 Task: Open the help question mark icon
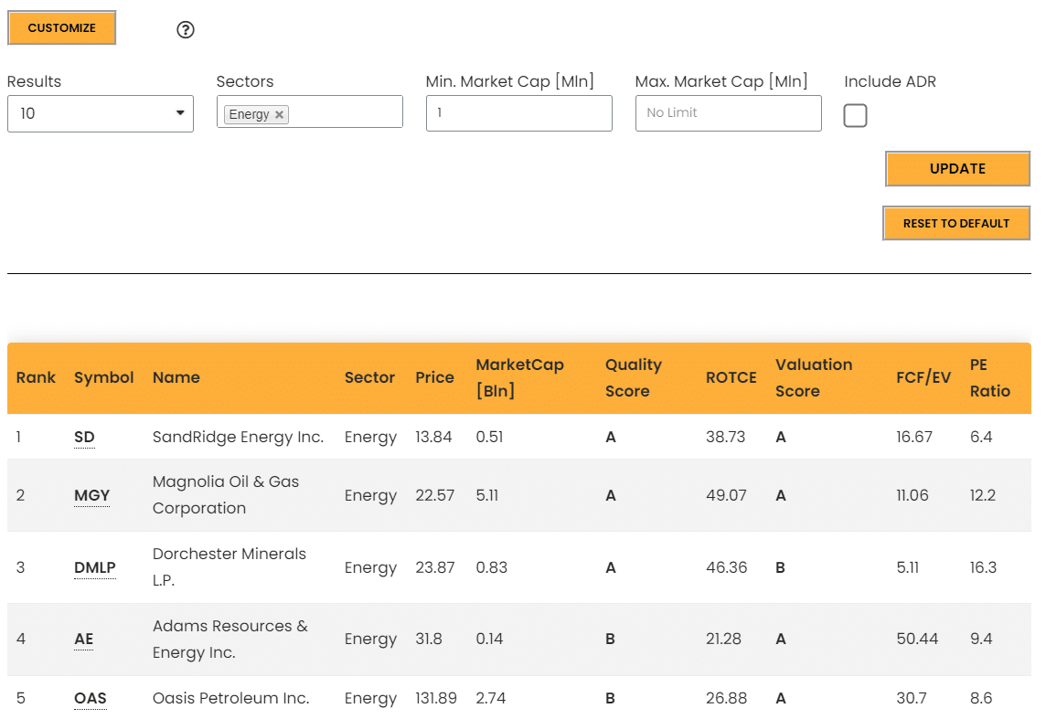pos(186,29)
